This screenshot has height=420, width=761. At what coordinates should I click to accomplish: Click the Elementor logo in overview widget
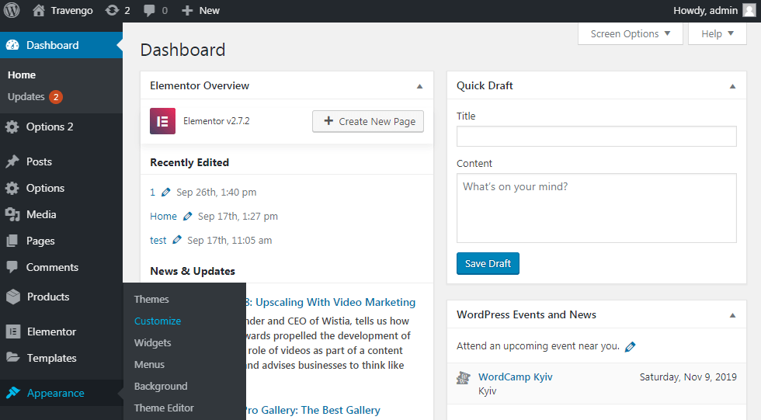click(162, 121)
